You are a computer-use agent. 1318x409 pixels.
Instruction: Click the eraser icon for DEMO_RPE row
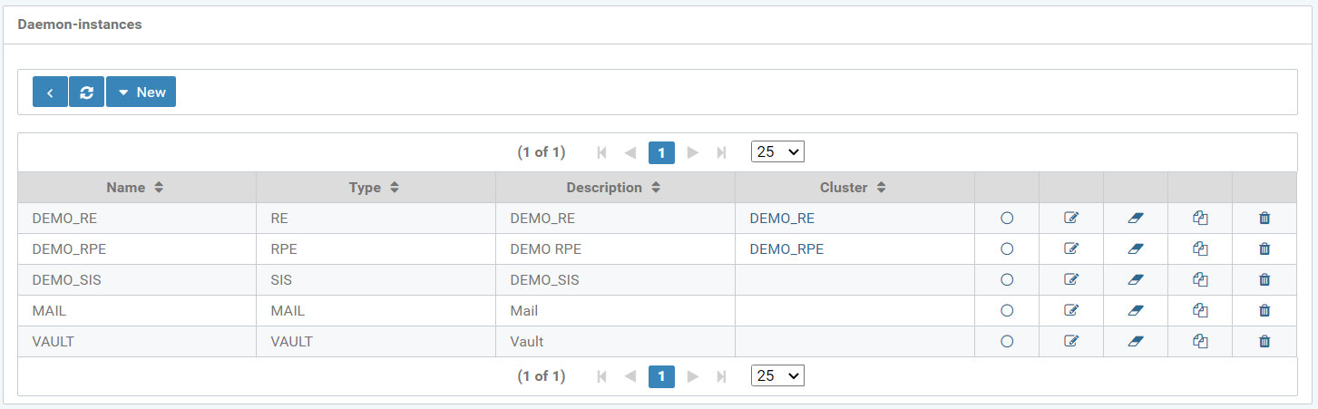(1136, 248)
